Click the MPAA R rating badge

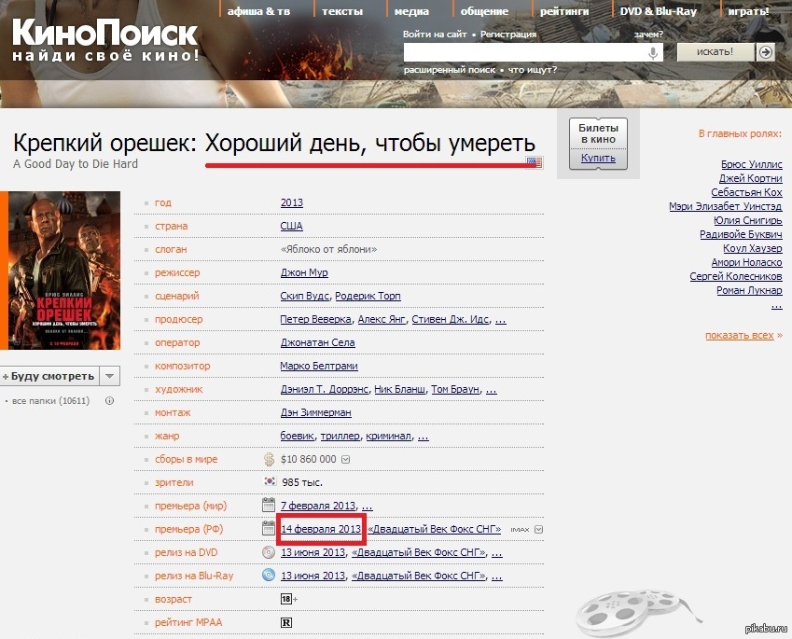[286, 622]
